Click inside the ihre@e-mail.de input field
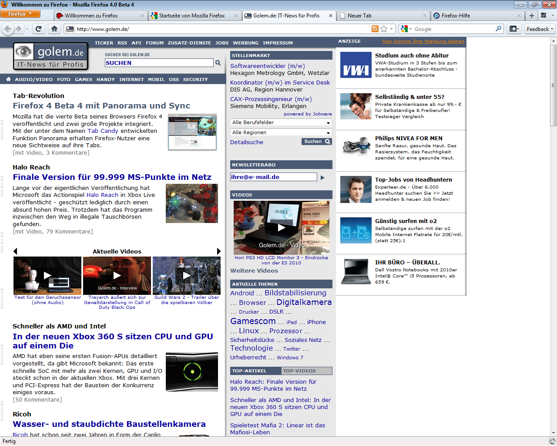Viewport: 557px width, 446px height. pos(273,177)
